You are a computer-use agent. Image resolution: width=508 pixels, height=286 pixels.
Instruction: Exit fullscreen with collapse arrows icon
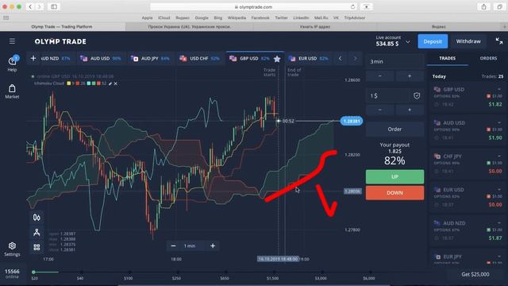[499, 41]
